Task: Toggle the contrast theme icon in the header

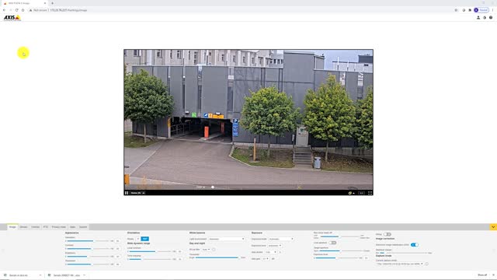Action: pos(485,18)
